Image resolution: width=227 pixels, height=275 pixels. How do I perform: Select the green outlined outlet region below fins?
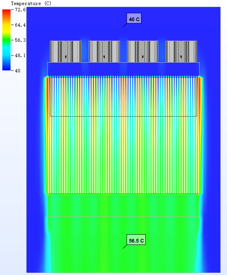(x=123, y=205)
